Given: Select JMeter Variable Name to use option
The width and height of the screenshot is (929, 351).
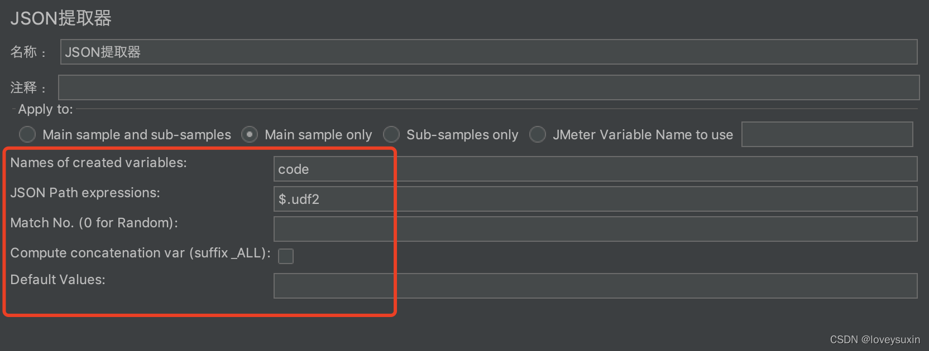Looking at the screenshot, I should tap(537, 134).
